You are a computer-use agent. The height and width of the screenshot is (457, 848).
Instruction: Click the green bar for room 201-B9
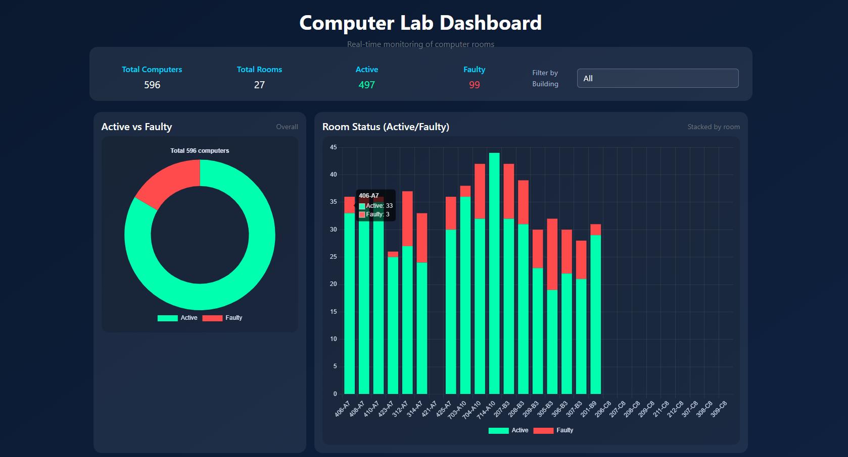pyautogui.click(x=595, y=313)
